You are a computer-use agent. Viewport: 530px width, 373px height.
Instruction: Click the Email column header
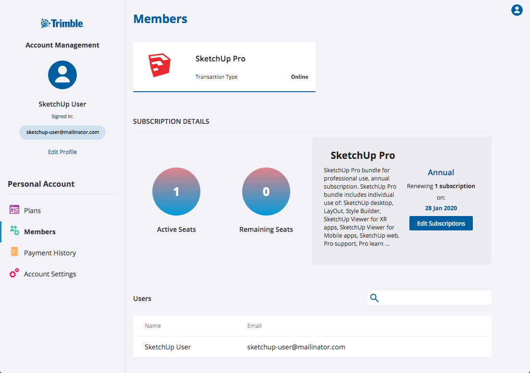255,326
